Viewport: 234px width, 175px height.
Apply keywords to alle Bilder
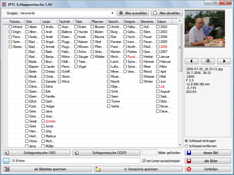click(x=208, y=161)
